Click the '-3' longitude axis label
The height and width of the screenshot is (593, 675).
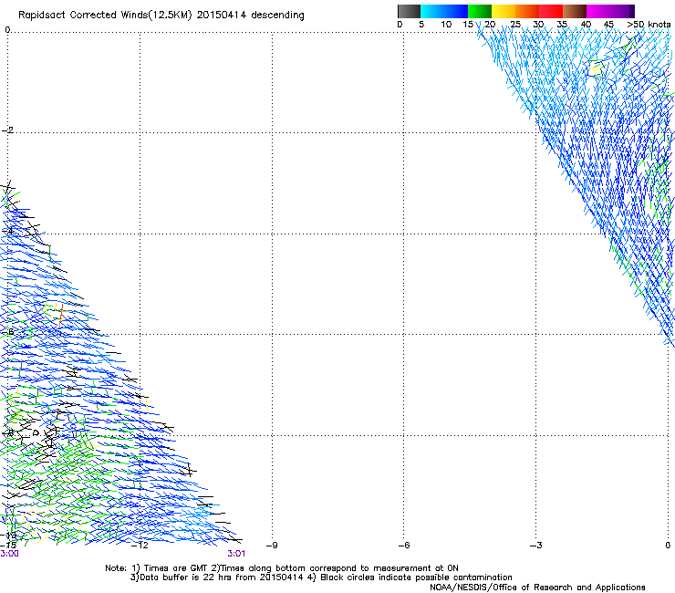(x=536, y=546)
